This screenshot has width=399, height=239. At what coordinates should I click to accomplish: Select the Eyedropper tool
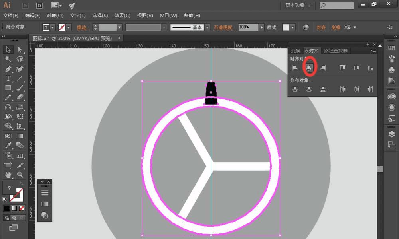pos(8,146)
